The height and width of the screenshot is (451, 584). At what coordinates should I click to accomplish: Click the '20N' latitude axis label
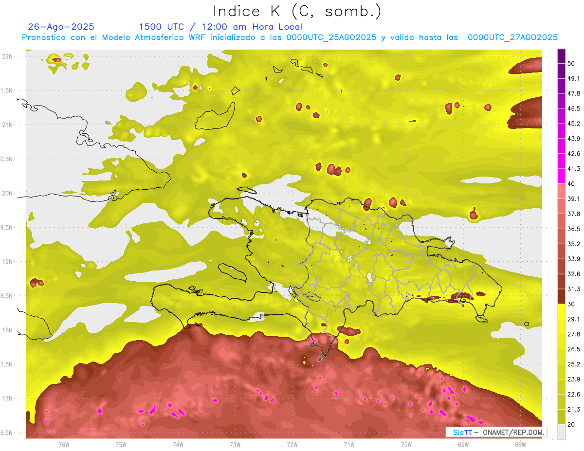8,193
